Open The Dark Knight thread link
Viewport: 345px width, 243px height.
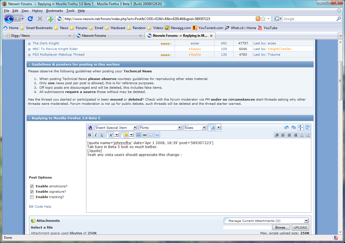pyautogui.click(x=46, y=43)
